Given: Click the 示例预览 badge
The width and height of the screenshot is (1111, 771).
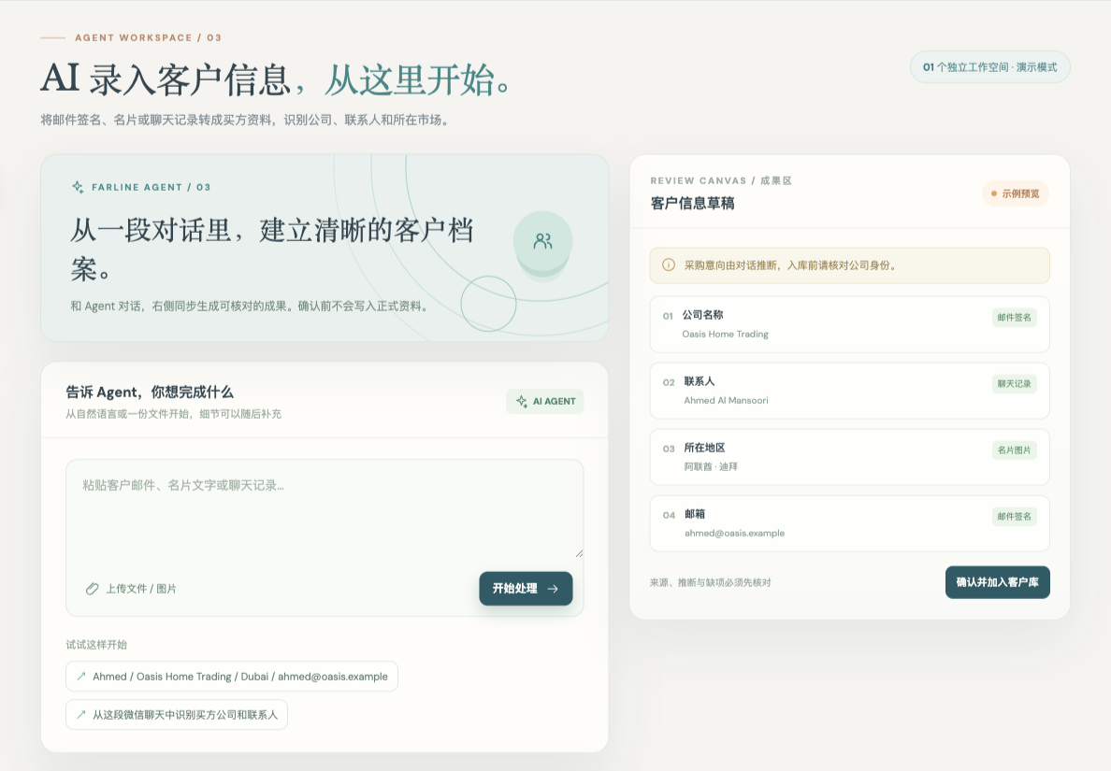Looking at the screenshot, I should point(1016,193).
